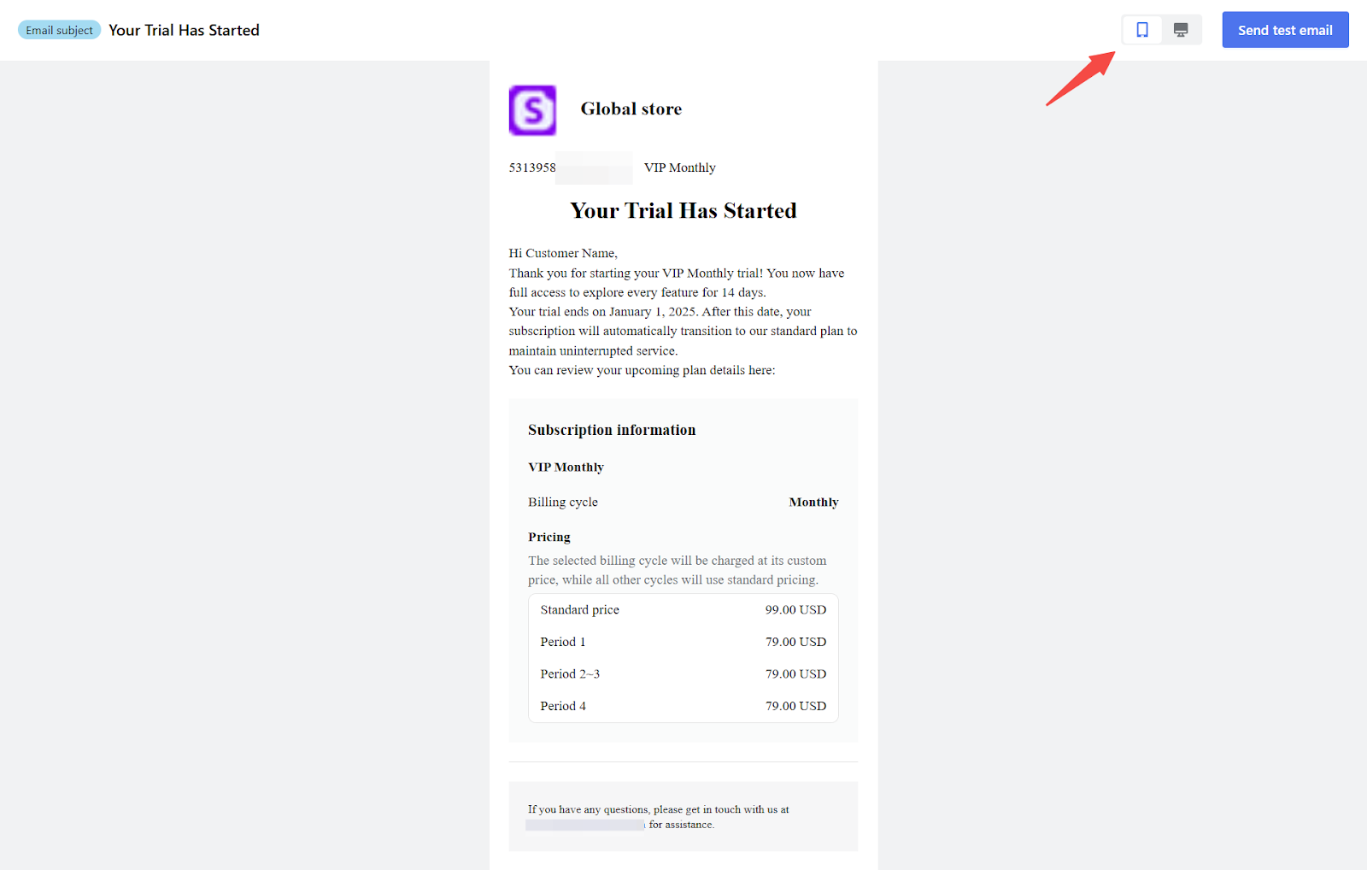Select the Standard price row
1367x870 pixels.
click(x=683, y=609)
